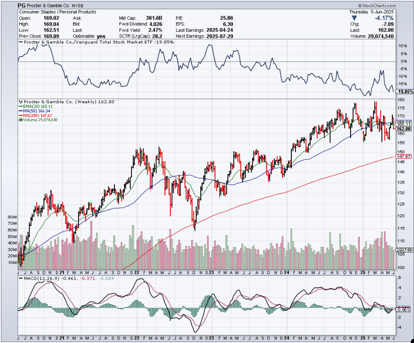
Task: Click the blue MA(50) legend line marker
Action: (x=21, y=111)
